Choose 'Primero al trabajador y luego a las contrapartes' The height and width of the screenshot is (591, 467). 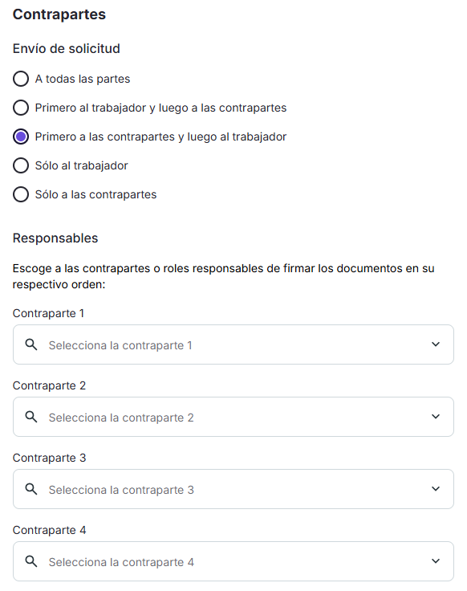[21, 108]
